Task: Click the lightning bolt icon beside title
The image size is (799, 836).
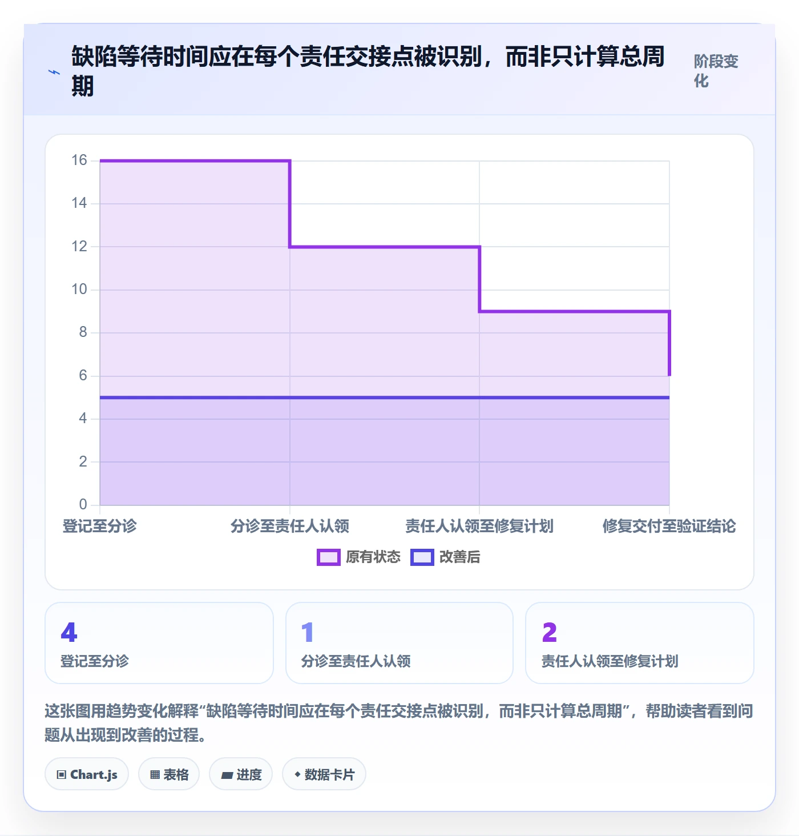Action: pos(54,73)
